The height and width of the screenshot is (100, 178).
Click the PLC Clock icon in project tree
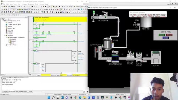pyautogui.click(x=7, y=32)
